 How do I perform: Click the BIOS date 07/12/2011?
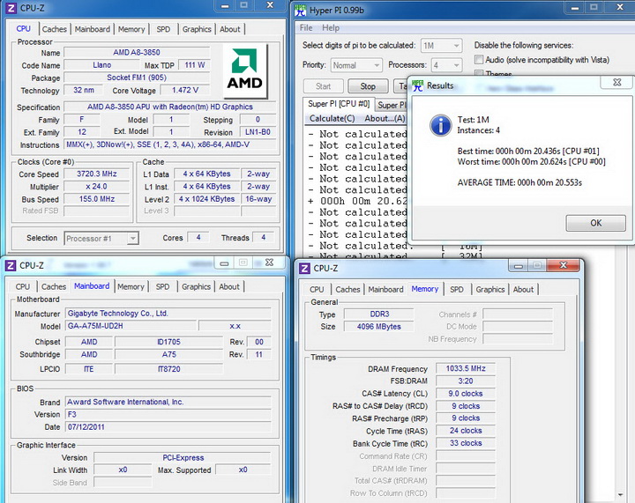tap(168, 427)
